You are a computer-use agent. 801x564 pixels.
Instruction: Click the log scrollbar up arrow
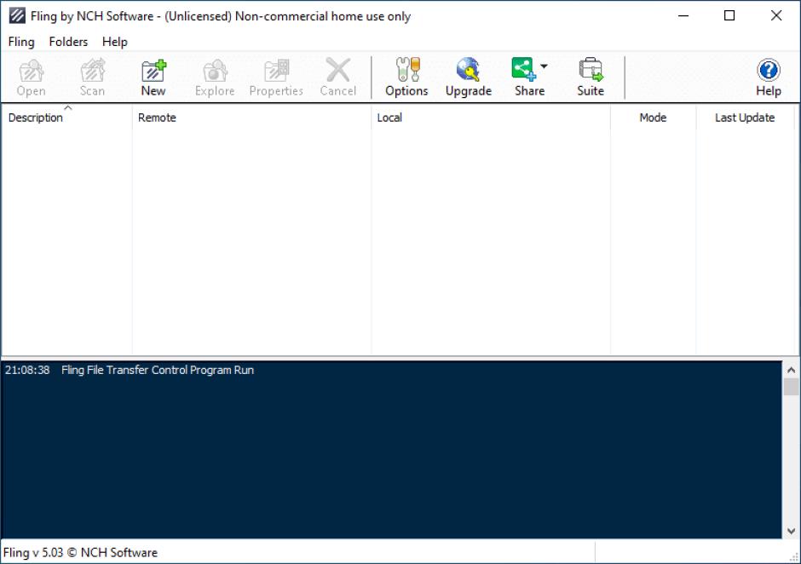click(792, 370)
